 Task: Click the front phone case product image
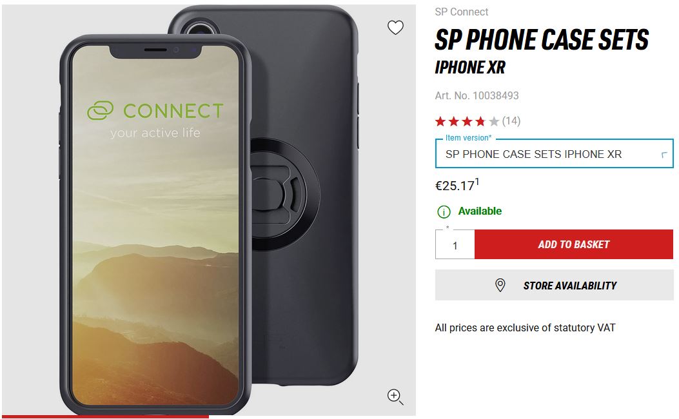[x=156, y=225]
